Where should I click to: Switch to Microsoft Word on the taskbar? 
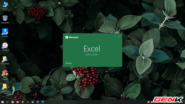(38, 102)
